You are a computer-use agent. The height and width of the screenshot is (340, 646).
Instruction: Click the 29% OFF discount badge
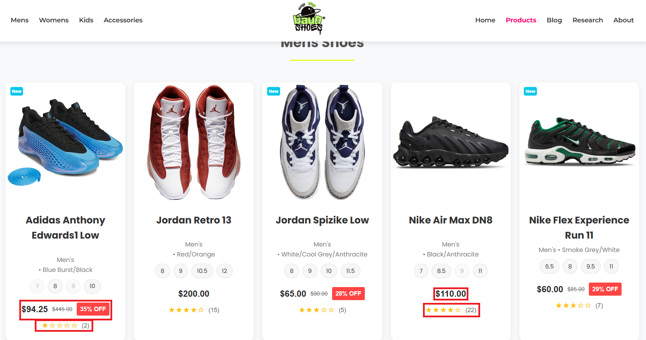click(605, 289)
